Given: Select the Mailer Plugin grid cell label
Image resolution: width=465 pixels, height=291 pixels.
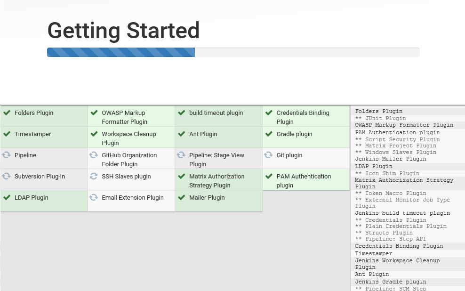Looking at the screenshot, I should coord(207,198).
